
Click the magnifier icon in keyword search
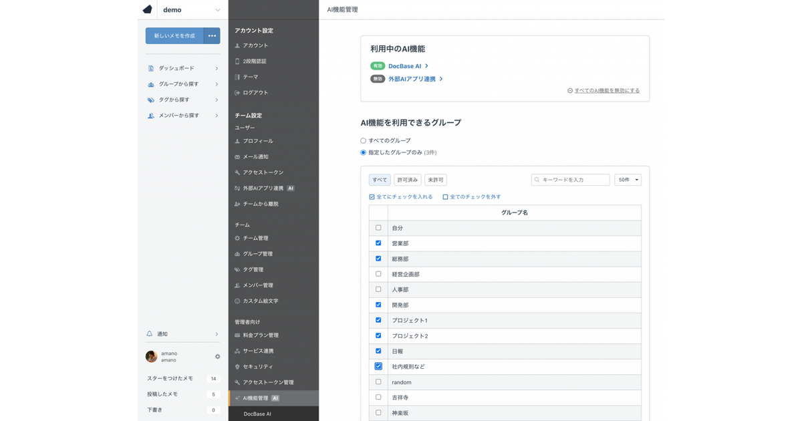tap(537, 180)
